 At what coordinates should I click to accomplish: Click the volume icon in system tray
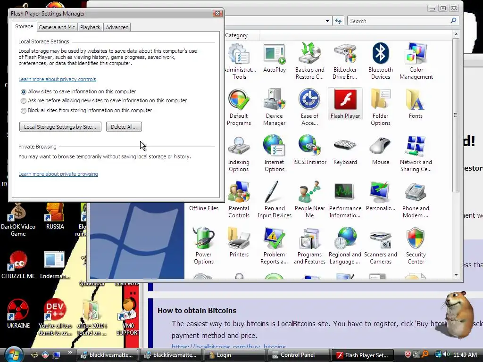tap(447, 354)
